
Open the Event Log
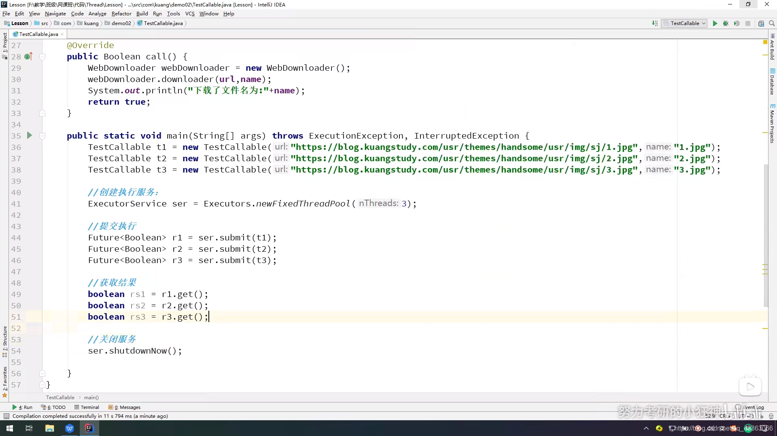pyautogui.click(x=749, y=407)
